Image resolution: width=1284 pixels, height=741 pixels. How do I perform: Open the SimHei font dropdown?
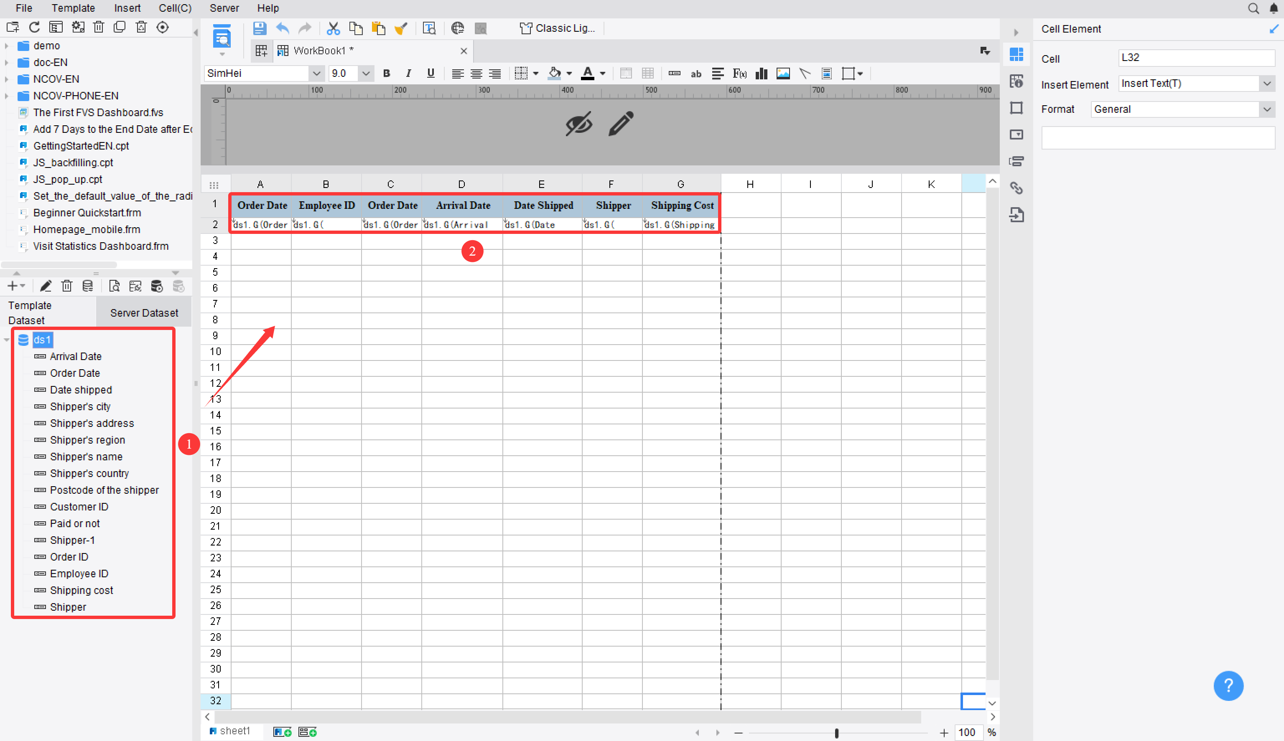click(x=316, y=74)
